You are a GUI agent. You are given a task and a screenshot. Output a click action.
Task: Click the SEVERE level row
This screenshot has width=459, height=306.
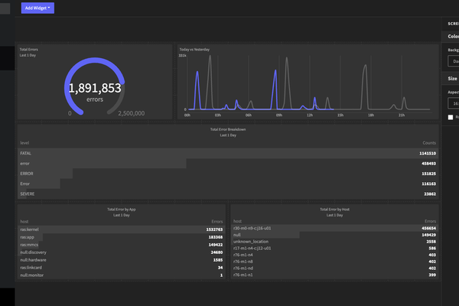(x=228, y=194)
